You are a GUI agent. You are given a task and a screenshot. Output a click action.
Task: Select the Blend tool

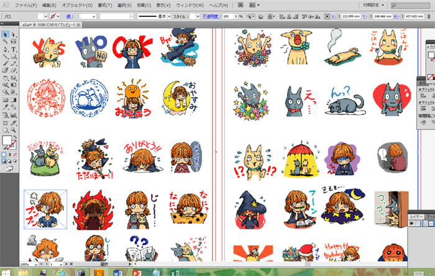click(13, 107)
